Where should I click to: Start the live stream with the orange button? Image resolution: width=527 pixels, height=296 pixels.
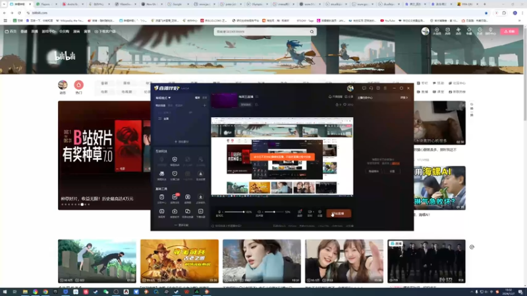[339, 213]
